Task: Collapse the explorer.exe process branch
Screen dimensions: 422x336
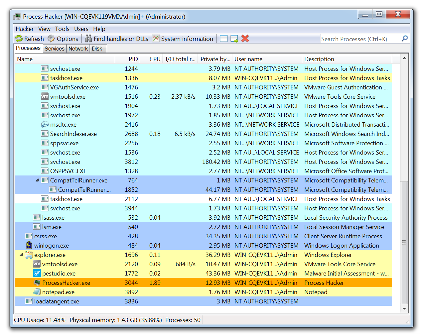Action: [x=21, y=255]
